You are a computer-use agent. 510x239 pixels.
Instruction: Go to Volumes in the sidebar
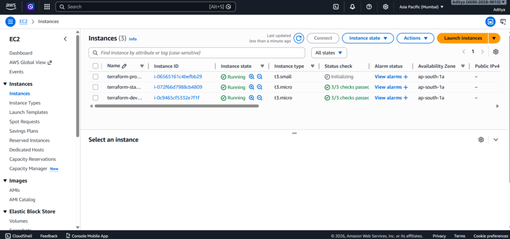coord(18,221)
